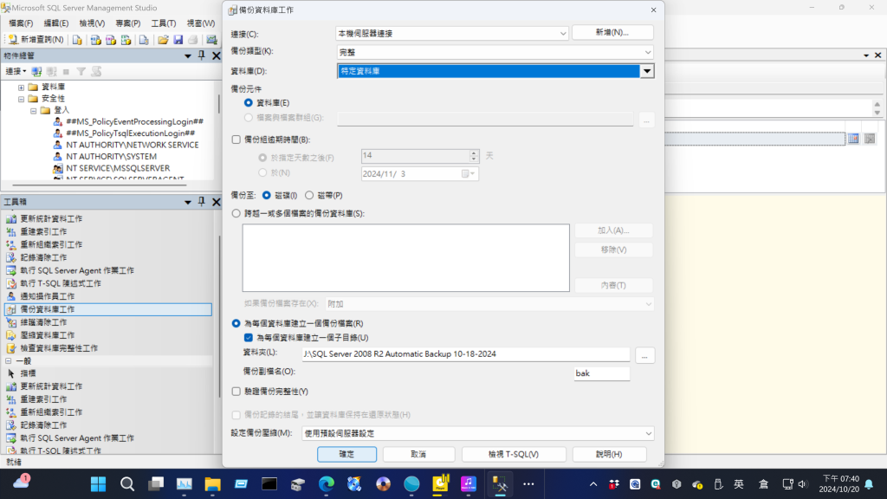
Task: Click the 新增查詢 (New Query) toolbar icon
Action: click(x=36, y=40)
